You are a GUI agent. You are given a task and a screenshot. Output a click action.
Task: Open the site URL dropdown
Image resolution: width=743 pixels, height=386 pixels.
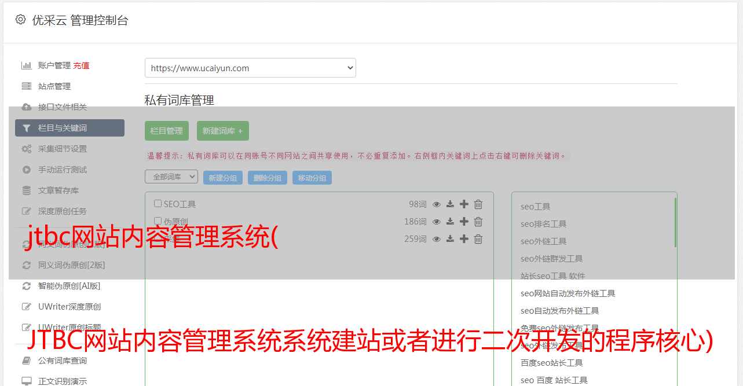pyautogui.click(x=250, y=68)
